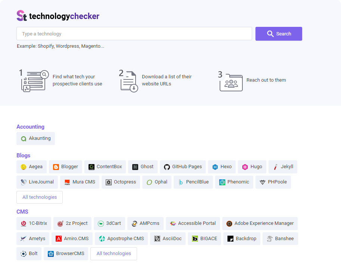Select the 'Phenomic' label text

point(238,182)
